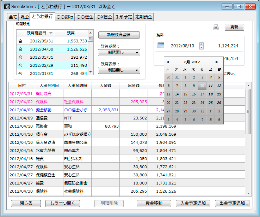Open the calendar icon beside balance date
Image resolution: width=260 pixels, height=217 pixels.
(161, 45)
